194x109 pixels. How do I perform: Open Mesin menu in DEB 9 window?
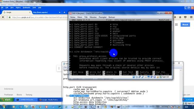[x=80, y=17]
